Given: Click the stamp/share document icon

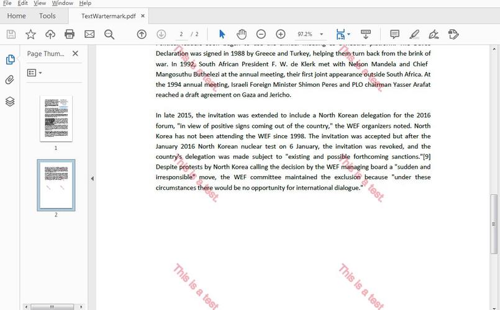Looking at the screenshot, I should [x=453, y=34].
